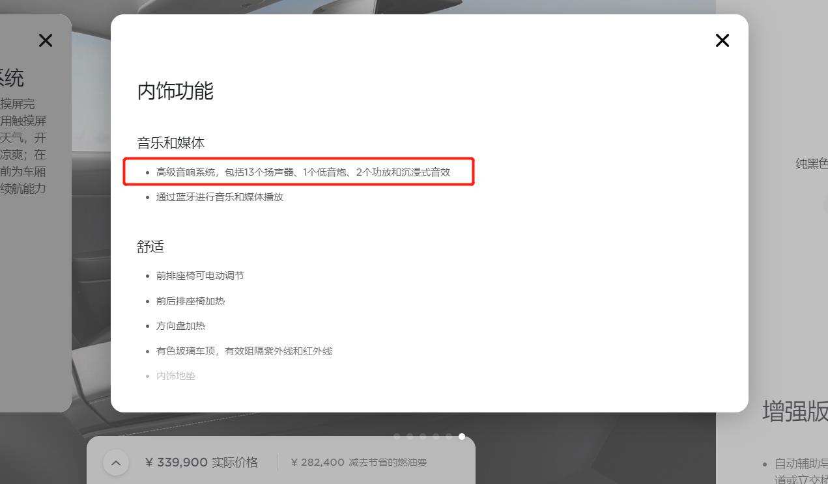Click the 音乐和媒体 section header
The image size is (828, 484).
170,142
